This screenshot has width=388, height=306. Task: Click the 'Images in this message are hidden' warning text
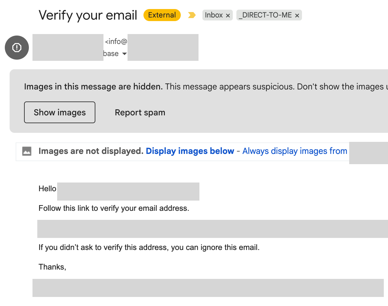click(93, 86)
